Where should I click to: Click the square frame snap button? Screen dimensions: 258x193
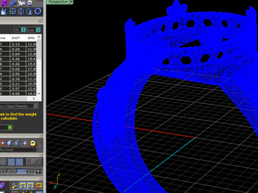[34, 162]
